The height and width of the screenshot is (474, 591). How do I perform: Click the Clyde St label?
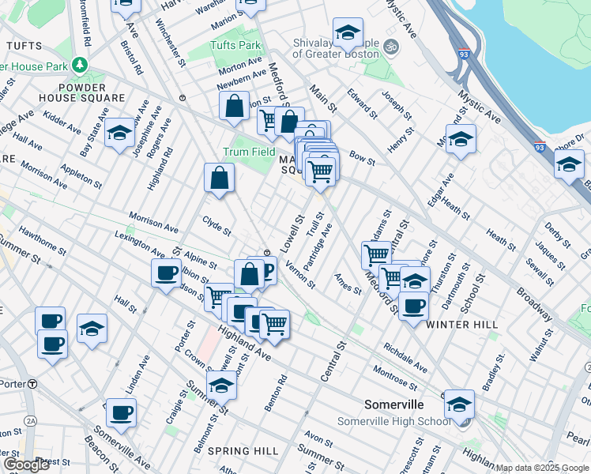coord(216,226)
